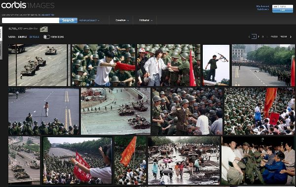Open the man holding rifle aloft thumbnail

[x=216, y=65]
